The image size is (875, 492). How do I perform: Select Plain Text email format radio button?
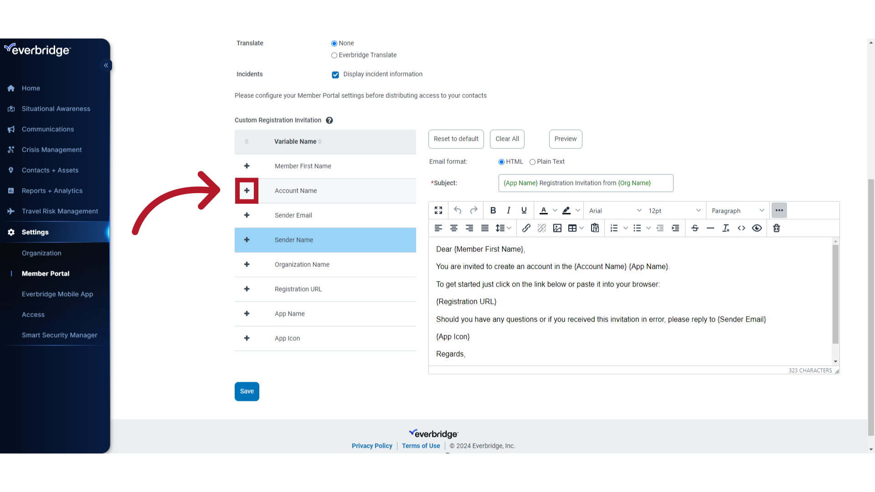click(x=532, y=162)
